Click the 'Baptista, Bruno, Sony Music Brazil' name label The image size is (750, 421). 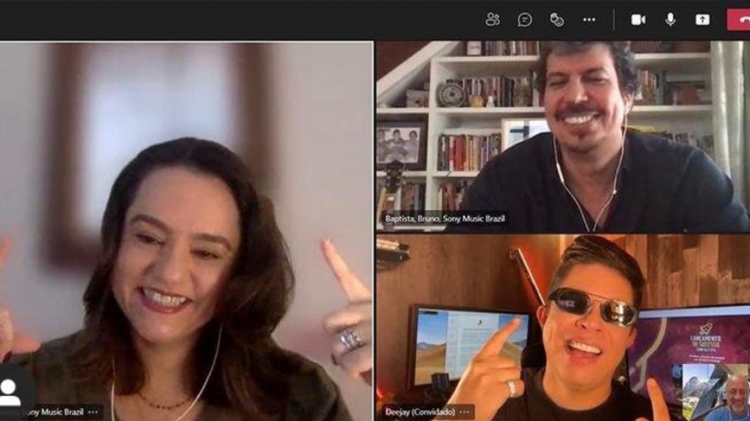[445, 219]
